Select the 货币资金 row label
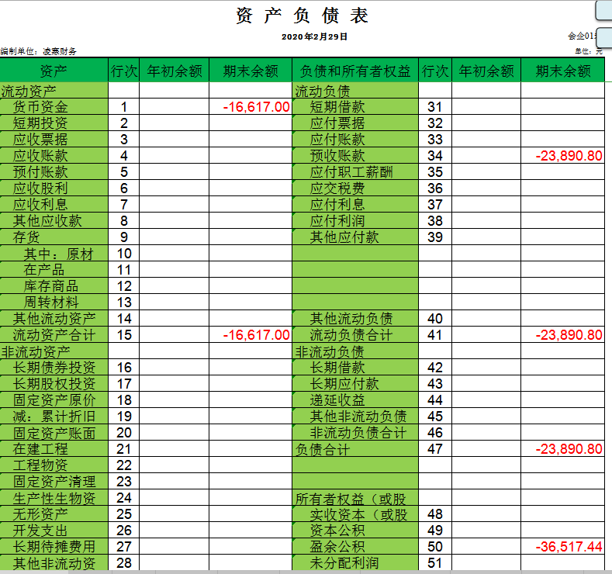The height and width of the screenshot is (574, 612). [x=54, y=106]
